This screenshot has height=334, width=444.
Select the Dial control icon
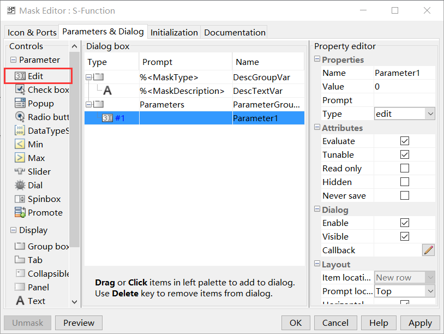click(20, 185)
